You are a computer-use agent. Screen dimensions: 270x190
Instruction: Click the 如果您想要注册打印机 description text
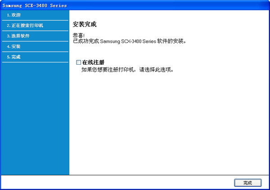coord(127,70)
